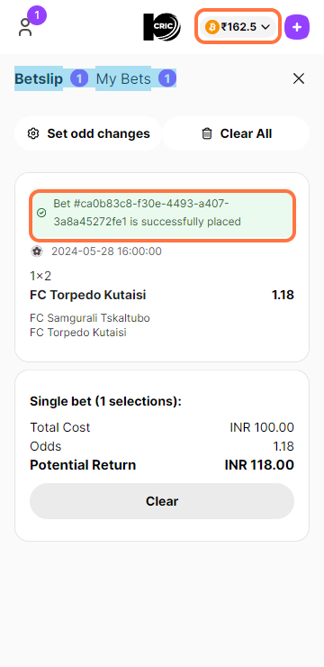Screen dimensions: 324x667
Task: Open the user profile icon
Action: pos(25,28)
